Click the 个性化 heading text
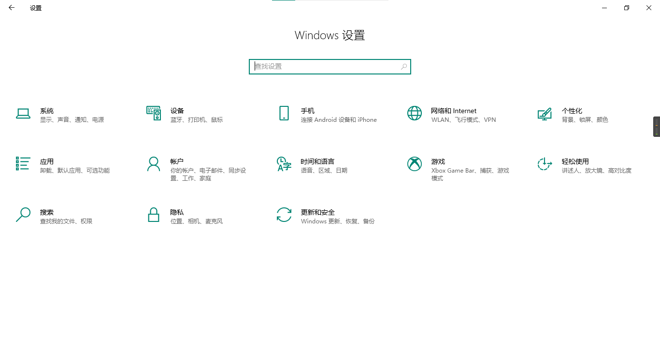660x351 pixels. (x=572, y=111)
